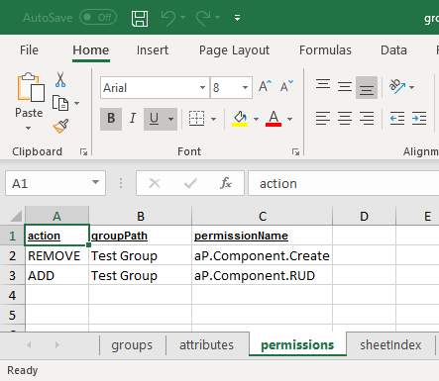Open the Data ribbon tab
This screenshot has height=381, width=439.
(x=393, y=50)
